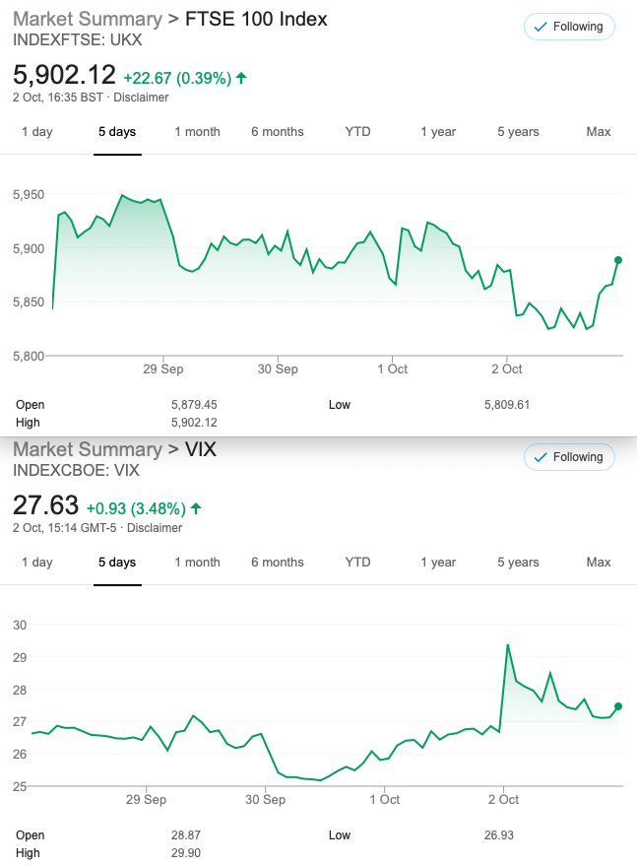637x865 pixels.
Task: Click VIX Low value 26.93
Action: click(x=499, y=835)
